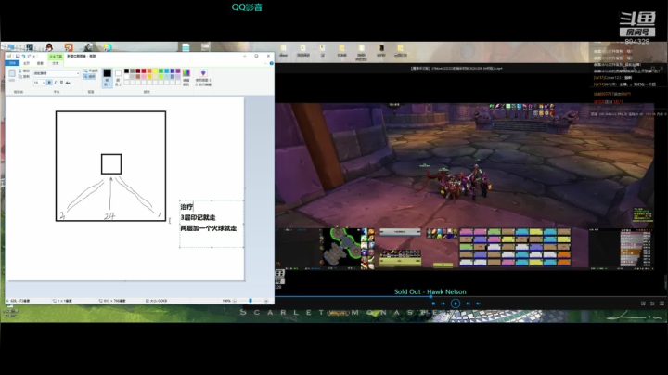Click the Play button in QQ player
Viewport: 668px width, 375px height.
(x=456, y=304)
